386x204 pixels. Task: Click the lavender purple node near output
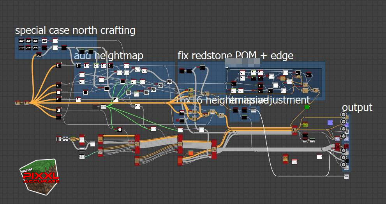[x=330, y=123]
